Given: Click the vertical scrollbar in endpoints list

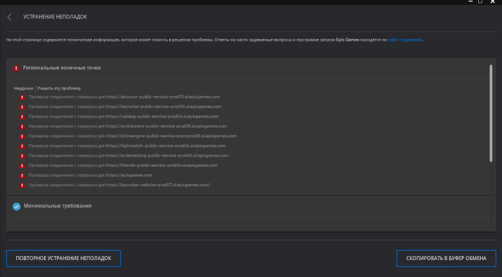Looking at the screenshot, I should [491, 113].
